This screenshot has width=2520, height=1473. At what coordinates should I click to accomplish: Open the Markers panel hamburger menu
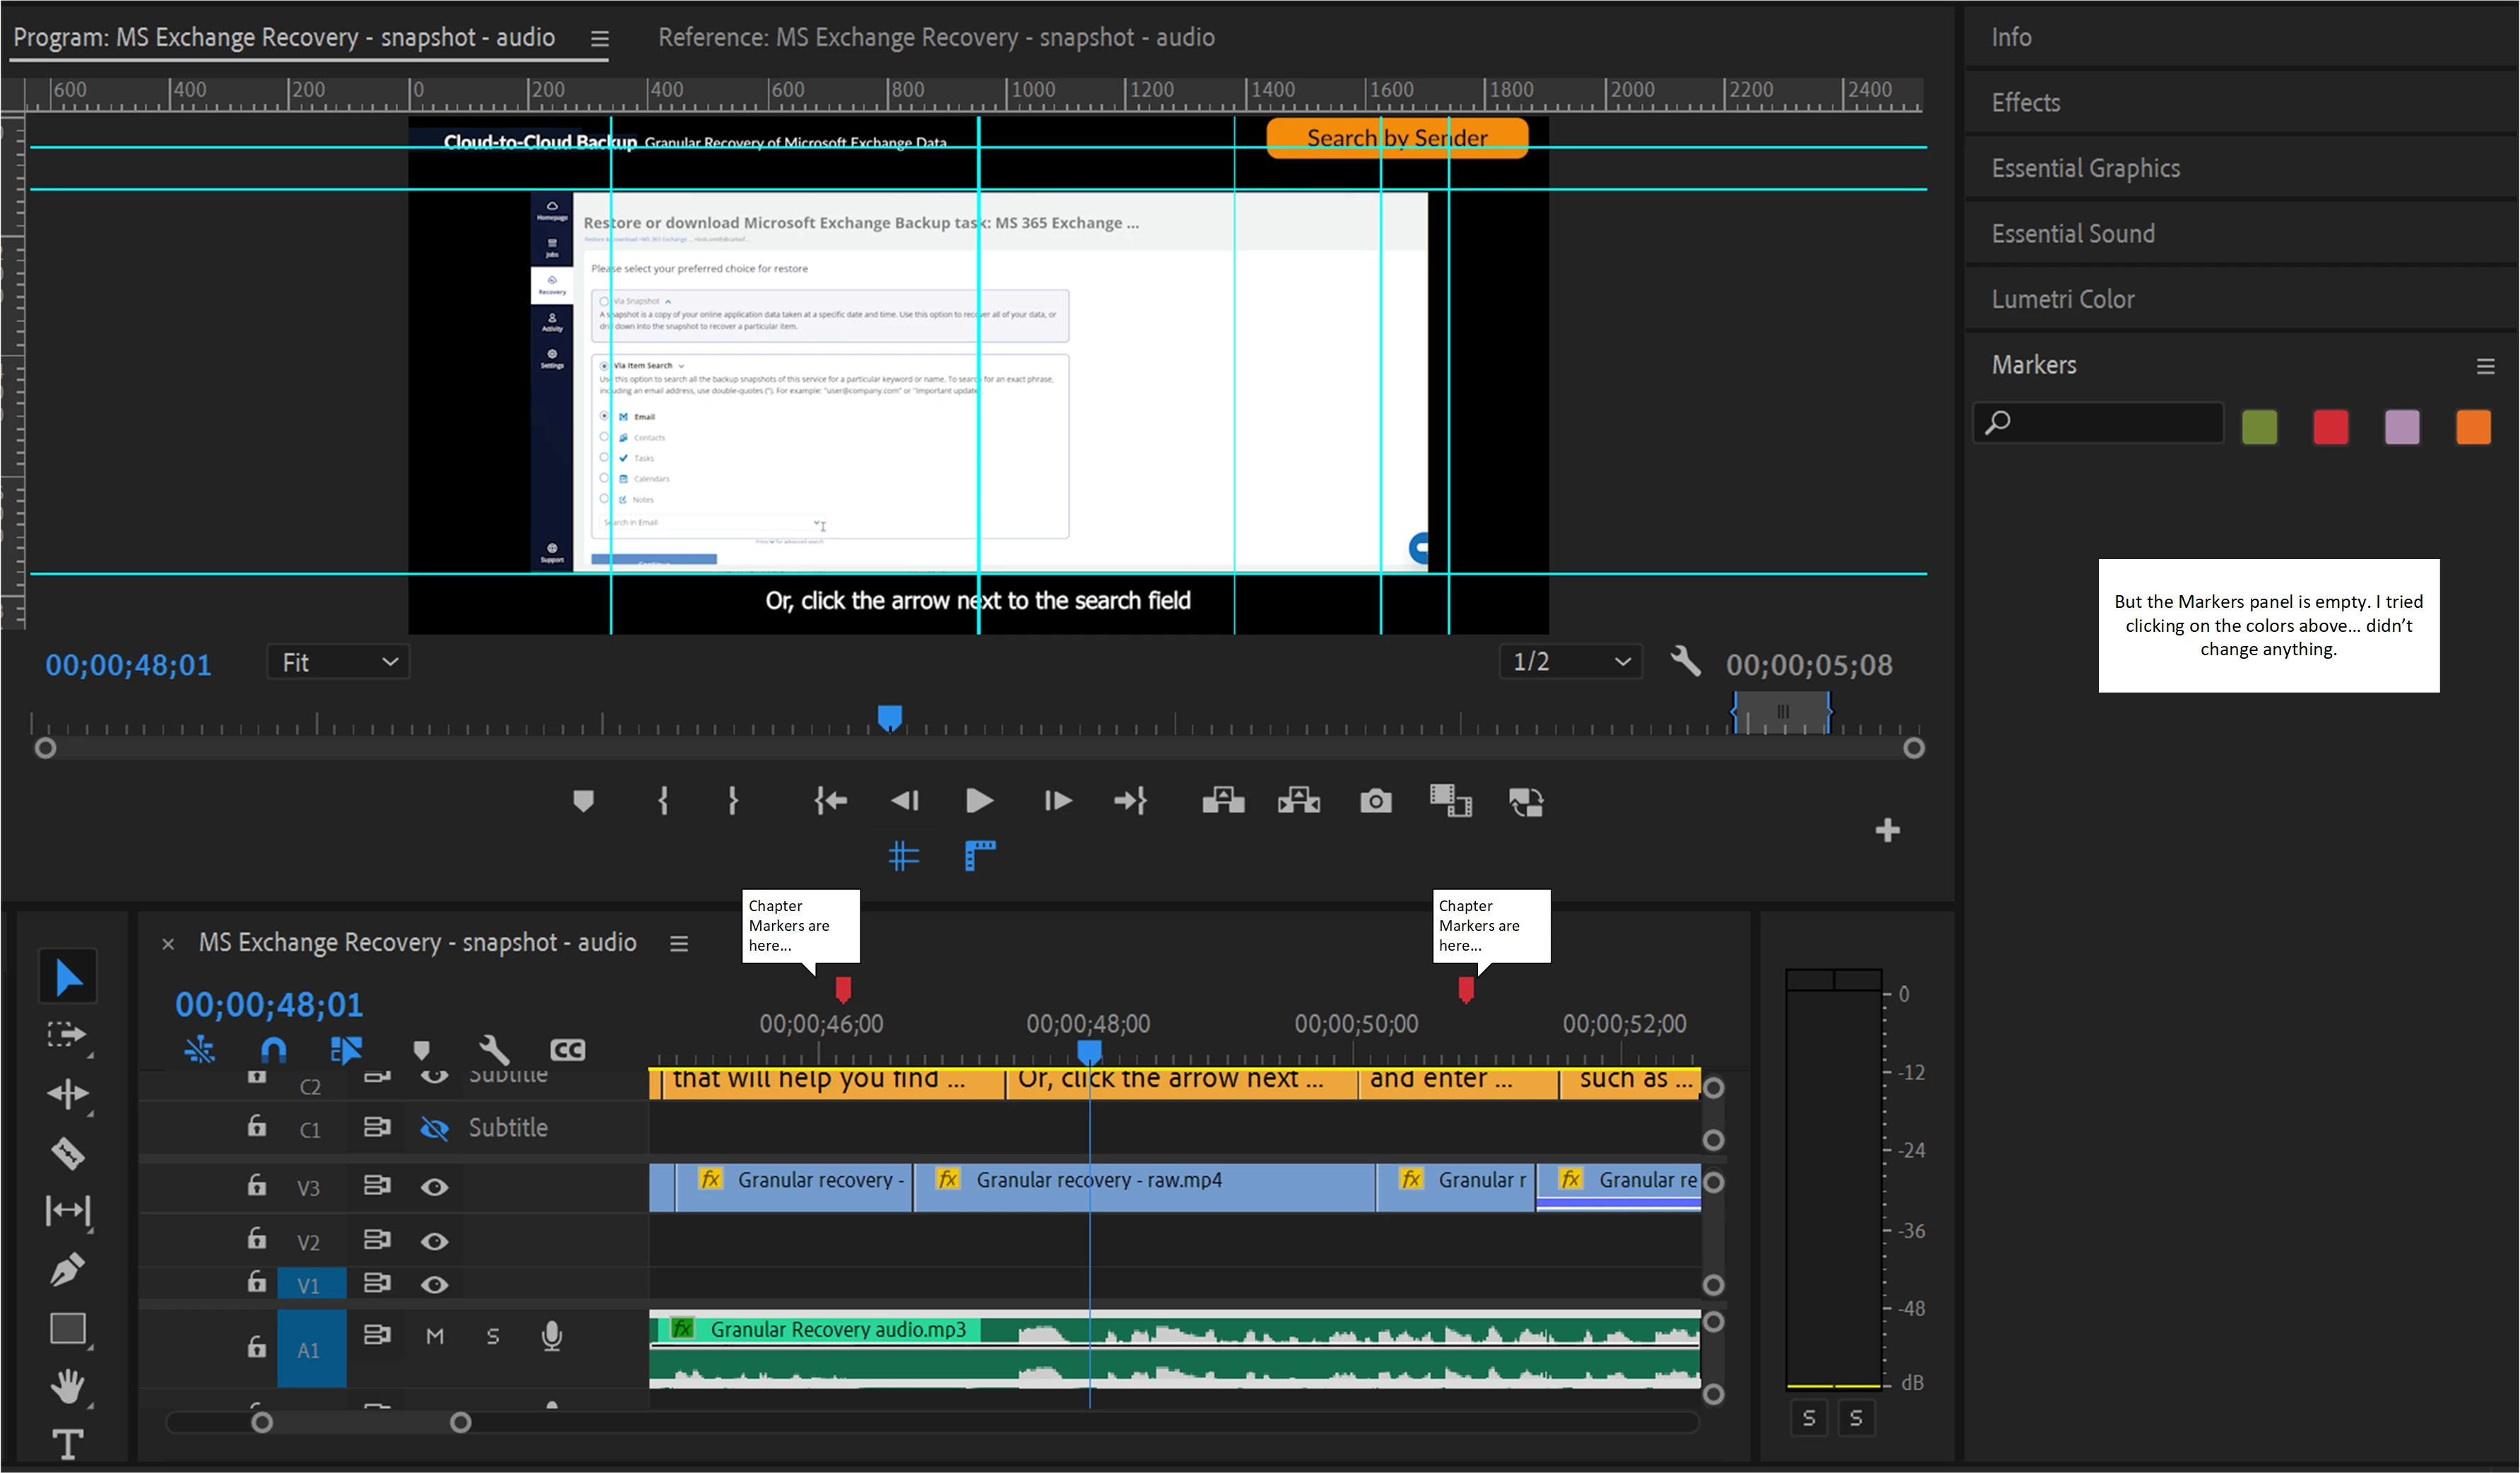pyautogui.click(x=2485, y=366)
